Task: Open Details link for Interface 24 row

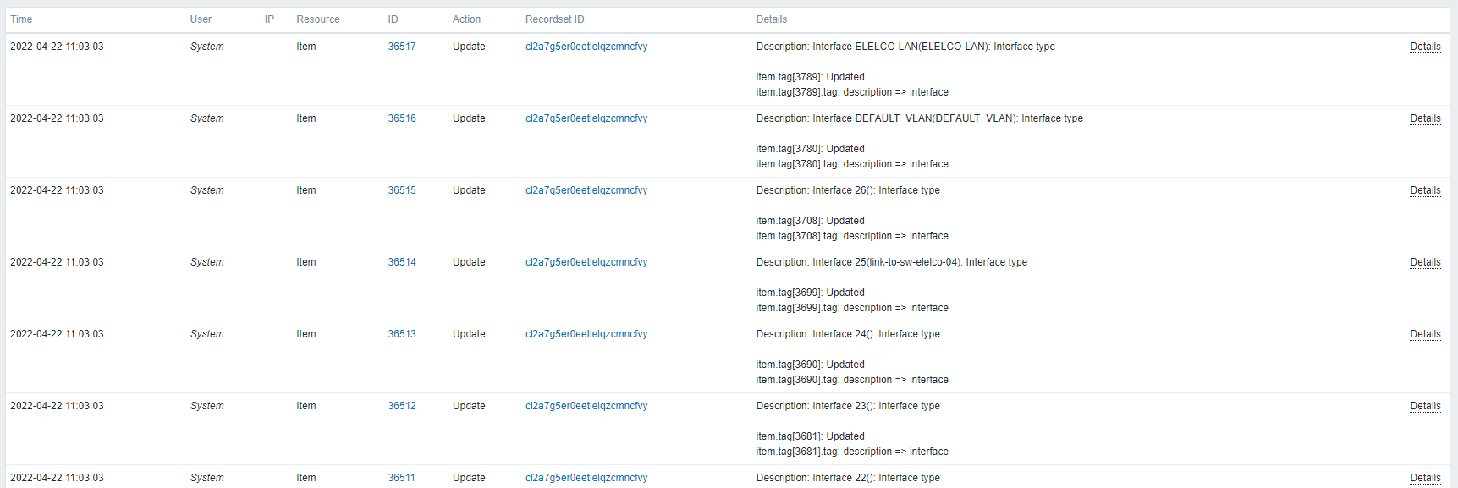Action: [x=1425, y=334]
